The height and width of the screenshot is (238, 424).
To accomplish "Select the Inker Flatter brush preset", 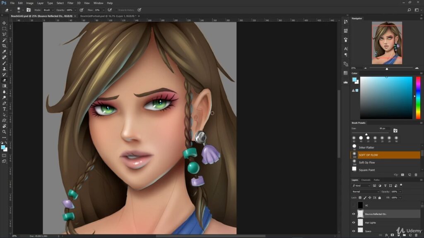I will (x=385, y=148).
